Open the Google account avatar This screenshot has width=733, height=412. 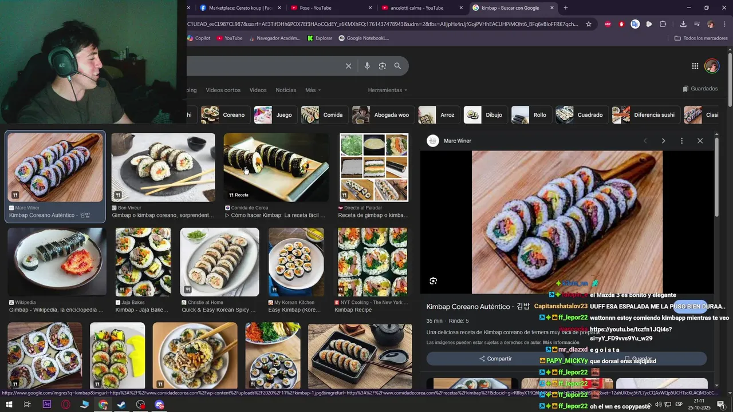tap(712, 66)
